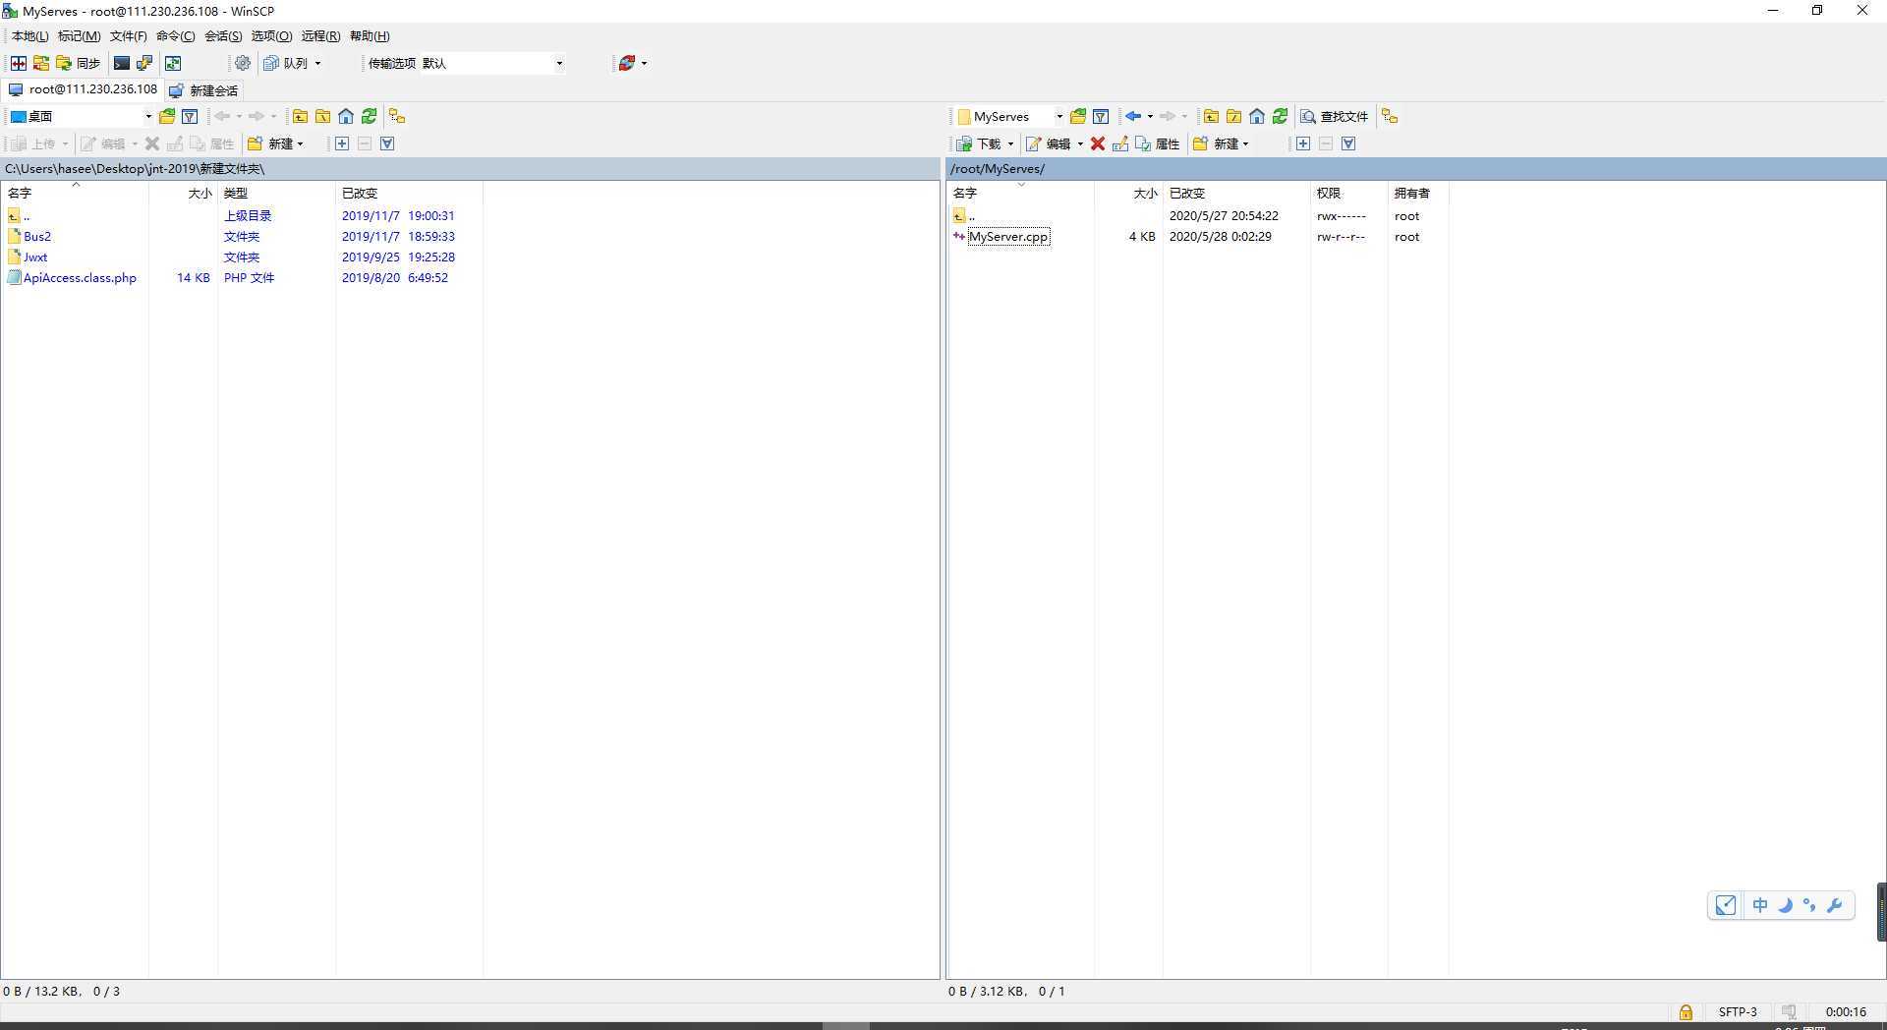
Task: Click remote panel select files plus icon
Action: 1302,143
